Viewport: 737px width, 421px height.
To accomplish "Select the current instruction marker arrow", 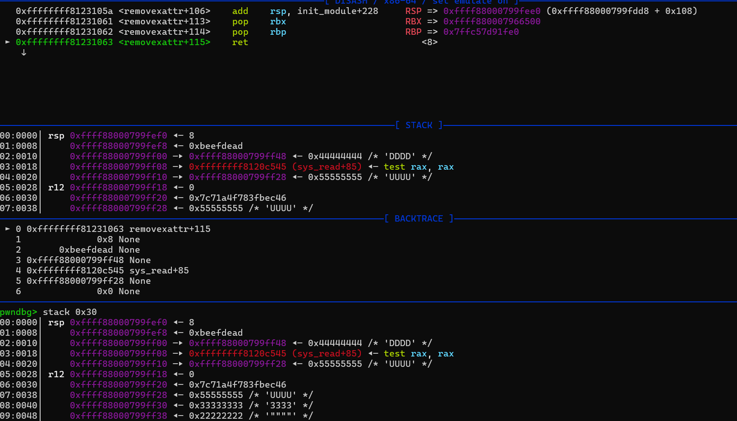I will click(x=7, y=42).
